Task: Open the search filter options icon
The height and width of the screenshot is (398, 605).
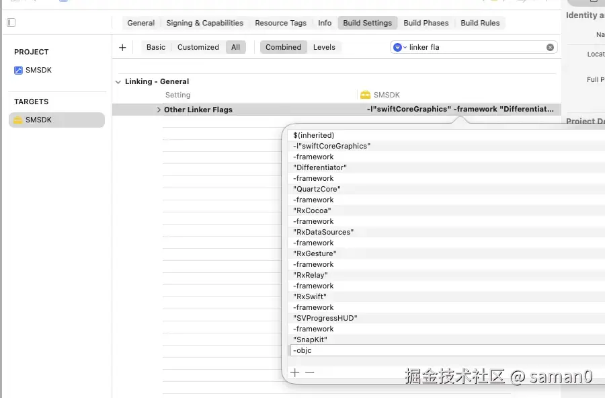Action: (x=398, y=47)
